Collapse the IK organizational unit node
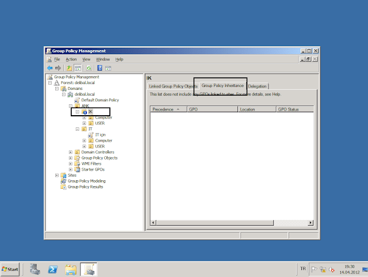 (78, 112)
